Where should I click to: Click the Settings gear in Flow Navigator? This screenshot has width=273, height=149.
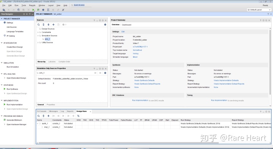(x=5, y=23)
